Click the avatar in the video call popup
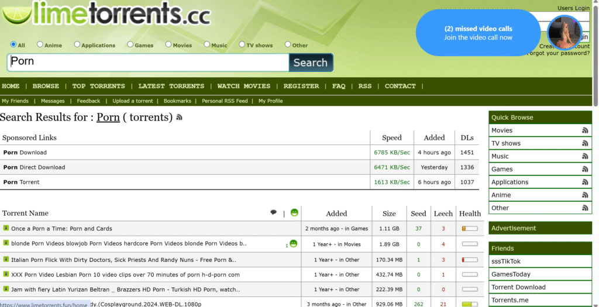The height and width of the screenshot is (307, 599). coord(564,33)
